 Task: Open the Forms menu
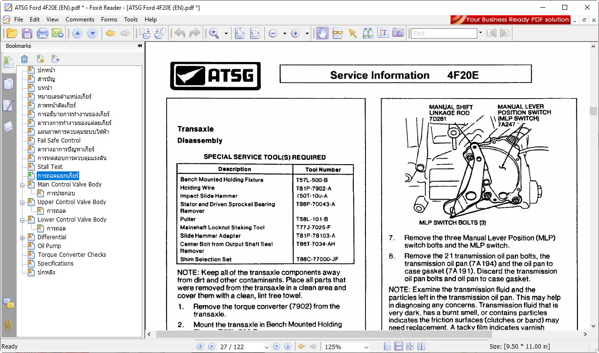(109, 20)
